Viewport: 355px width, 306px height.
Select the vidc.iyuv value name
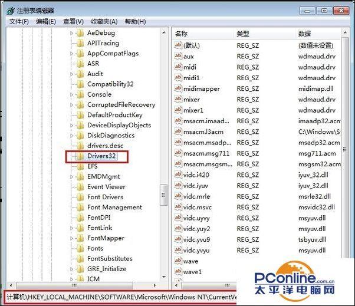click(196, 186)
